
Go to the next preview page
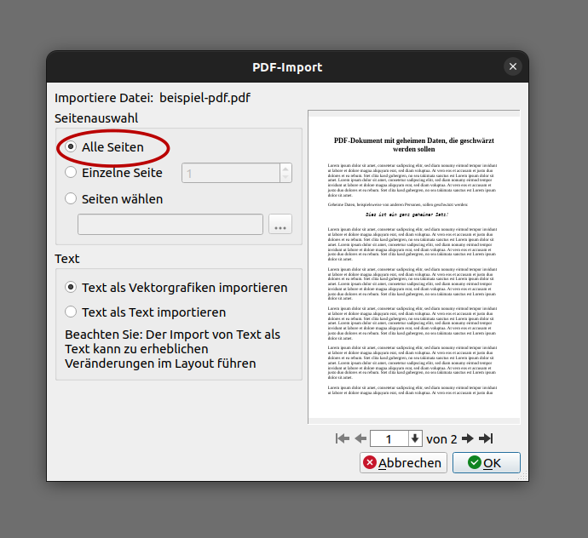pos(467,438)
